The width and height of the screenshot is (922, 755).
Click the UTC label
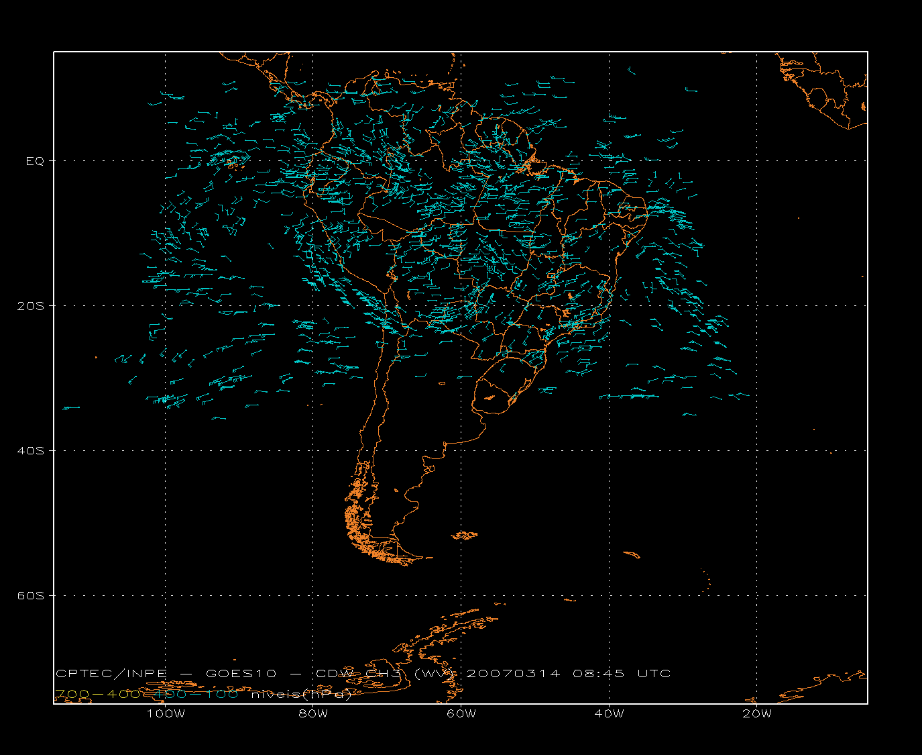654,674
